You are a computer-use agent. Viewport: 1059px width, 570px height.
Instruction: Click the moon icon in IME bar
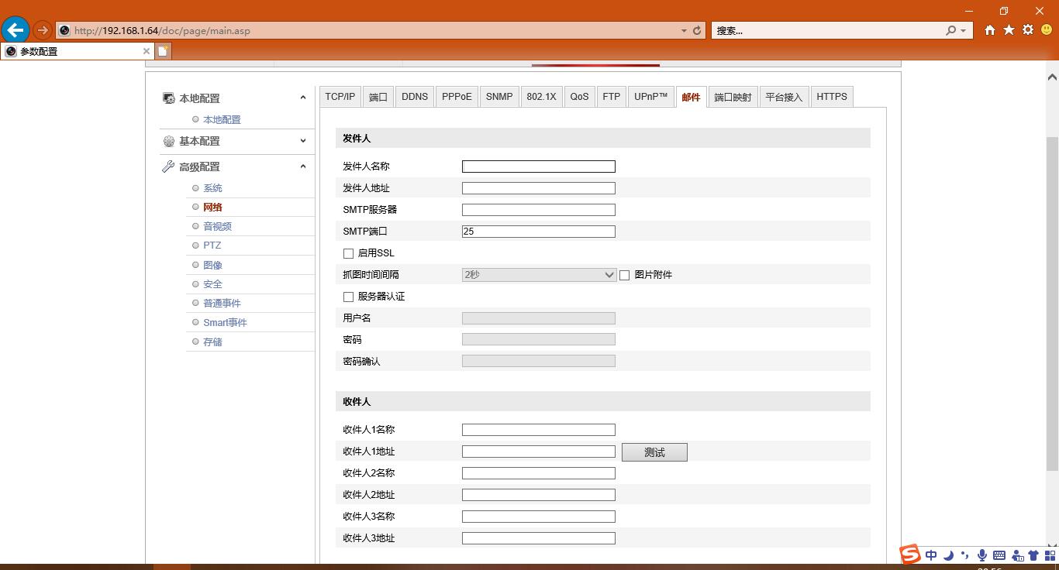coord(948,555)
